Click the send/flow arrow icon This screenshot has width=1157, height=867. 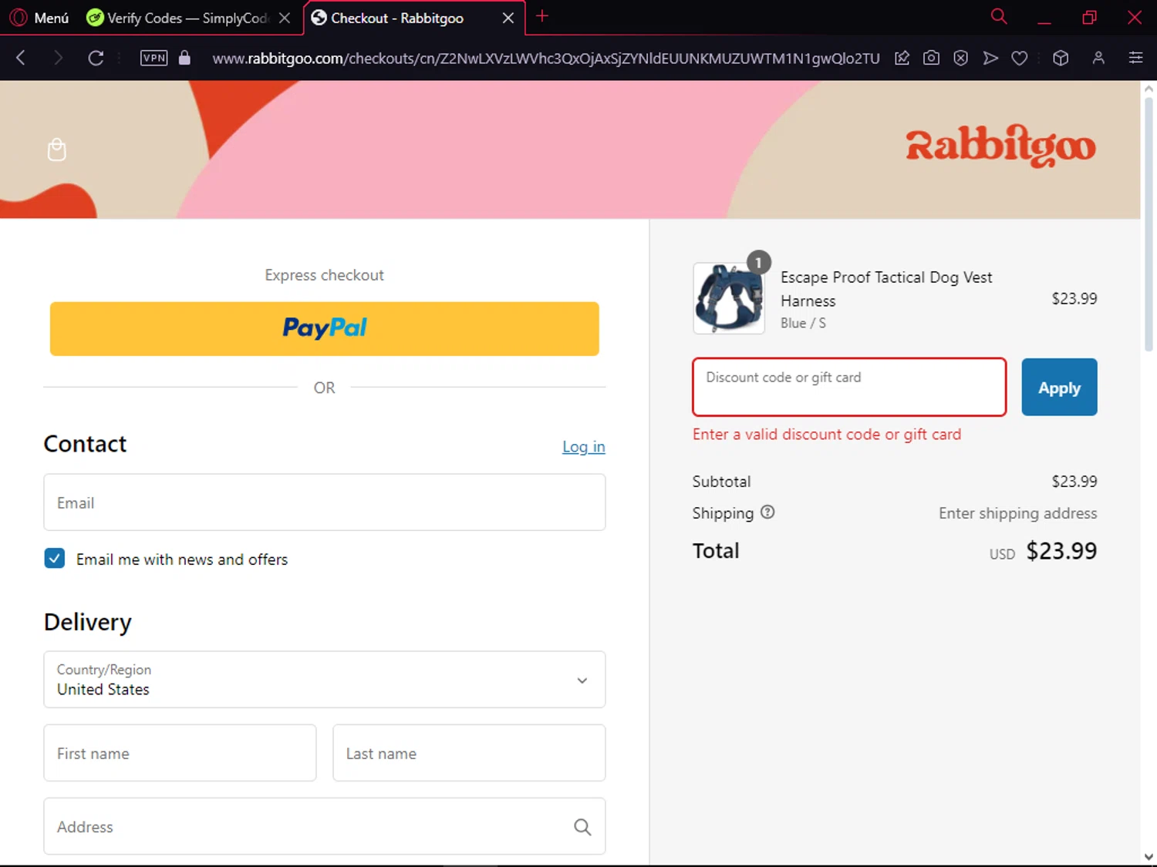coord(990,58)
